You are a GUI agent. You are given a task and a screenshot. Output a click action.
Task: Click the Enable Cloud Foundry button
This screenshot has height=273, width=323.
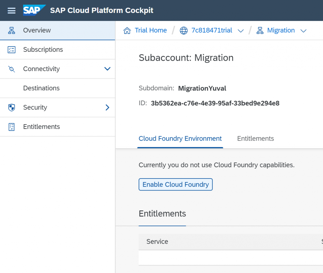click(175, 185)
